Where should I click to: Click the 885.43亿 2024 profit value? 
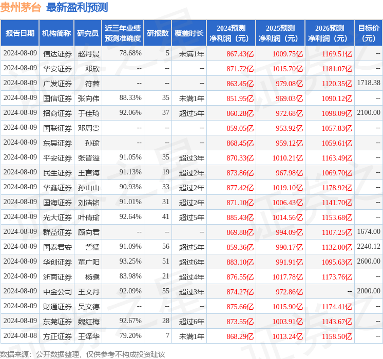tap(240, 217)
